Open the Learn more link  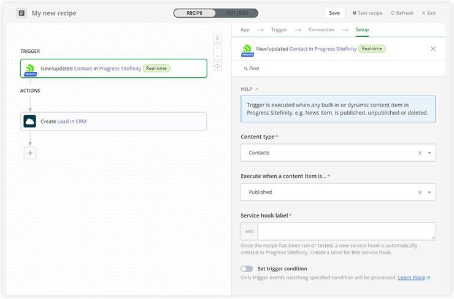tap(412, 278)
